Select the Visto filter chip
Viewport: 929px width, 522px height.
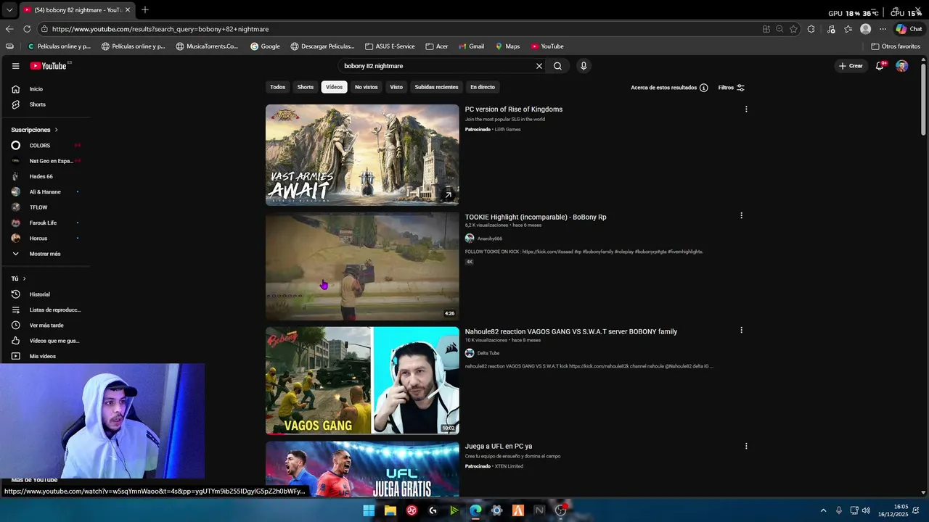[396, 87]
